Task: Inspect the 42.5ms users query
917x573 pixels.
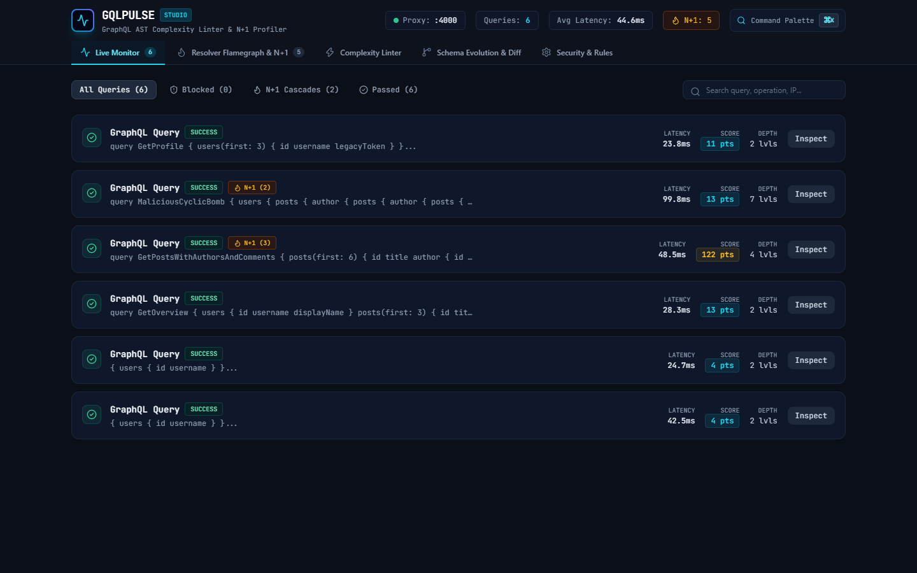Action: (x=811, y=416)
